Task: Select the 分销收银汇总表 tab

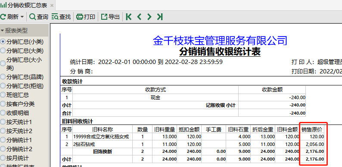Action: 27,5
